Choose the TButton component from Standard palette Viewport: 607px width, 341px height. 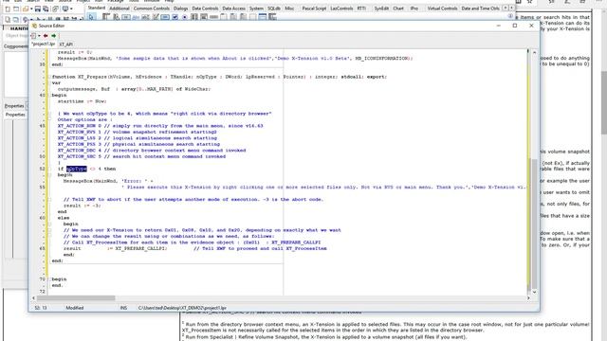126,17
